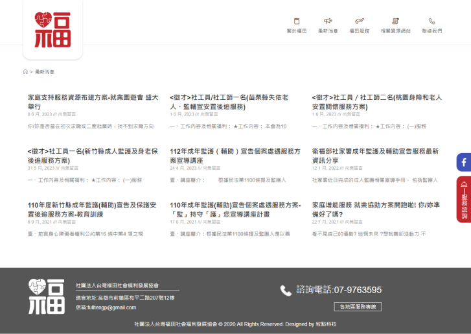Click the 最新消息 breadcrumb text
Image resolution: width=471 pixels, height=334 pixels.
45,72
